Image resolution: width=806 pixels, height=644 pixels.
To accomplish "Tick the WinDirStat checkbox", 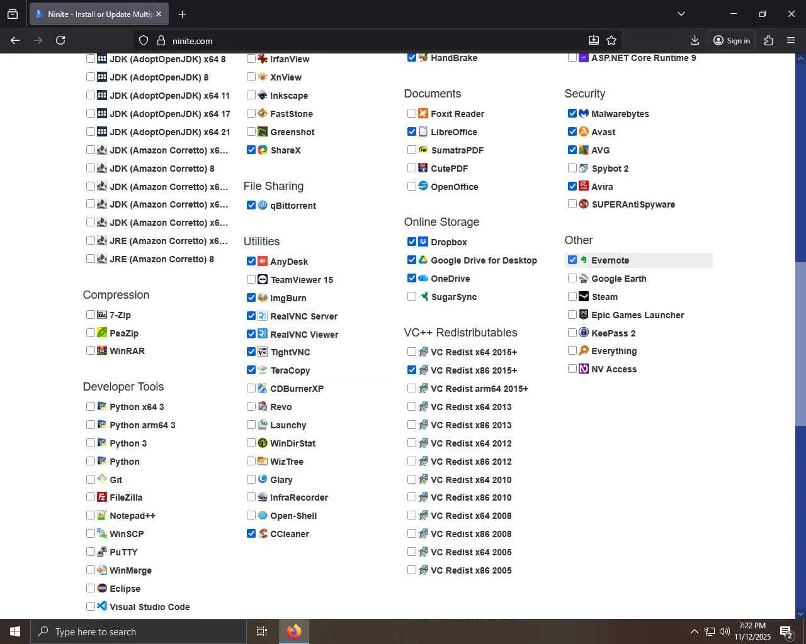I will (251, 443).
